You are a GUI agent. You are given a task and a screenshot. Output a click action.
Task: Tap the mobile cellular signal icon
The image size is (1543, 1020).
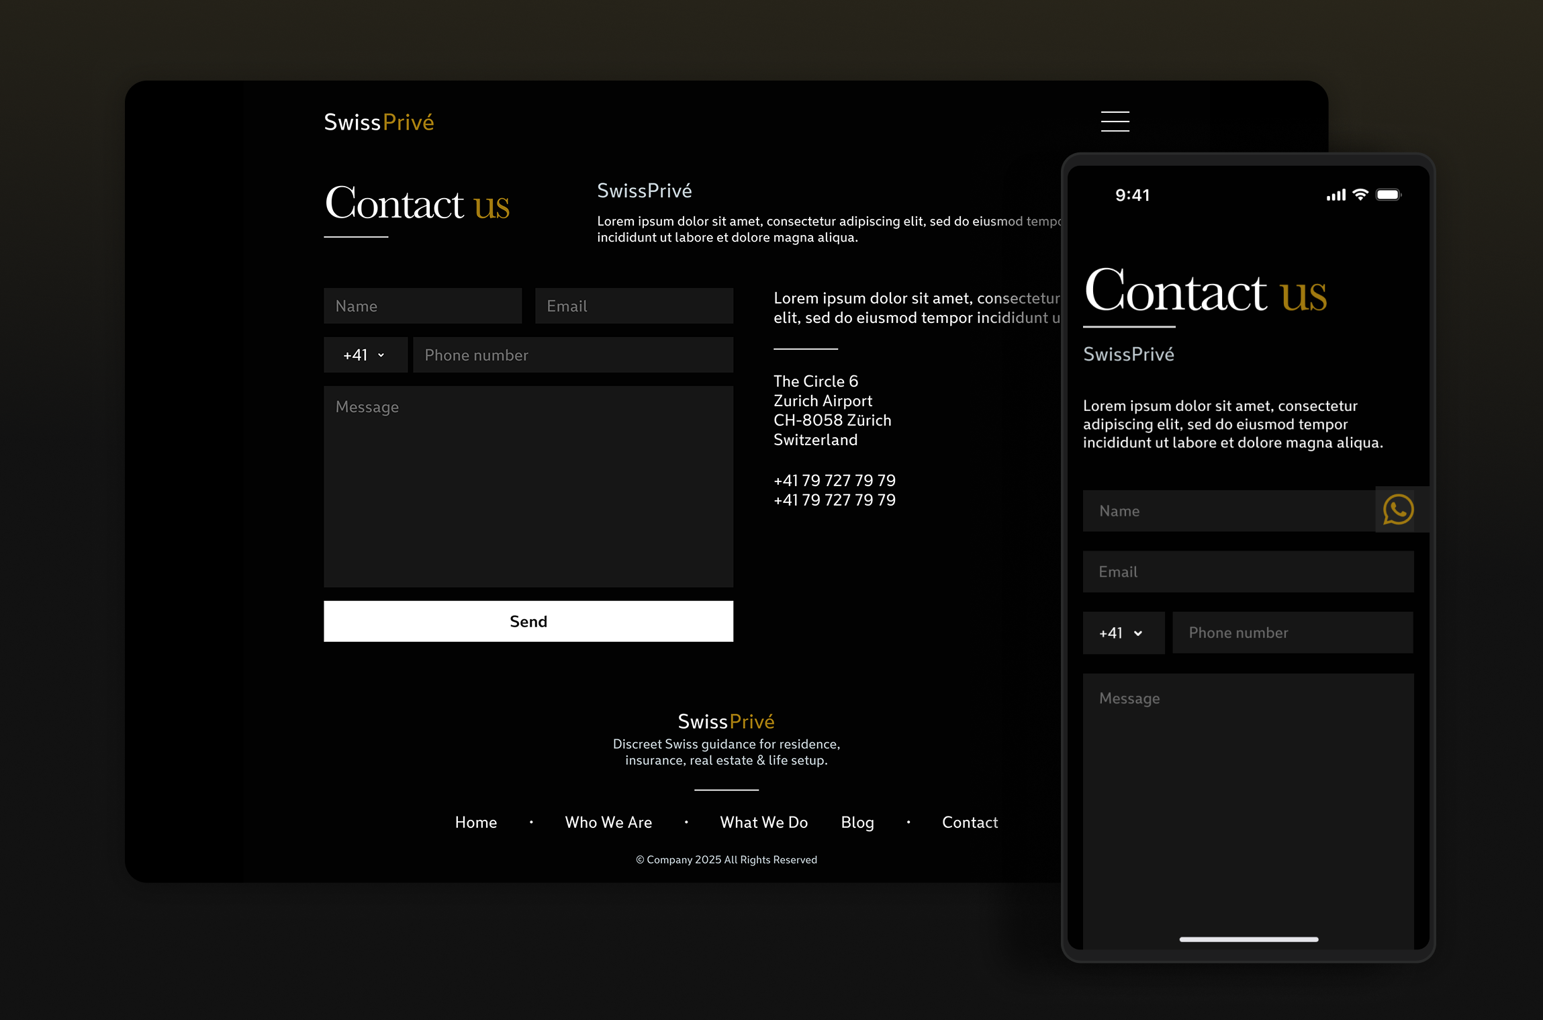[1336, 195]
